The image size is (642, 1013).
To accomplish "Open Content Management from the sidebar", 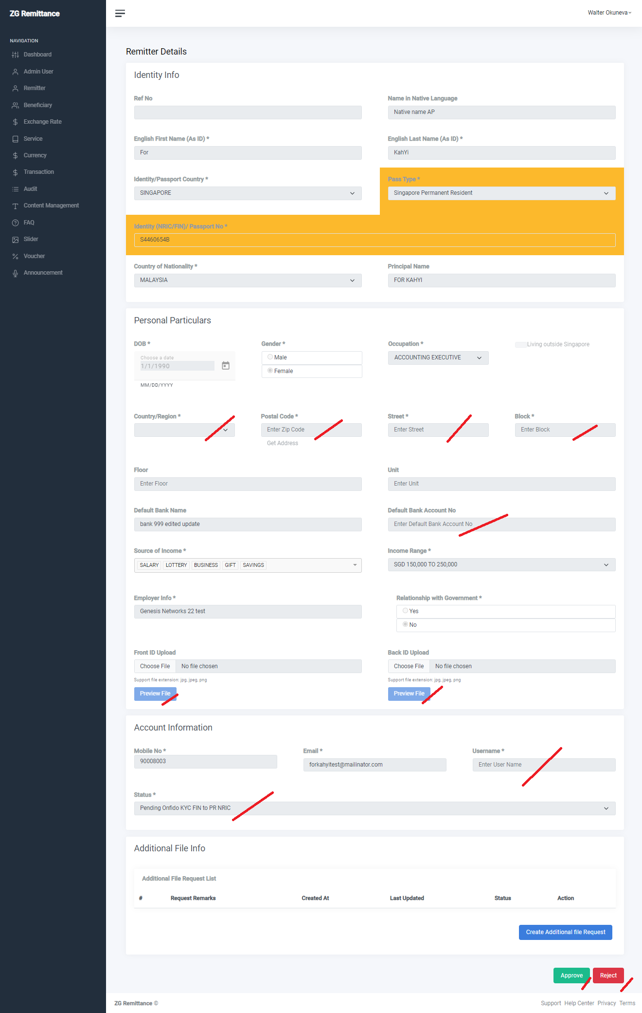I will [51, 206].
